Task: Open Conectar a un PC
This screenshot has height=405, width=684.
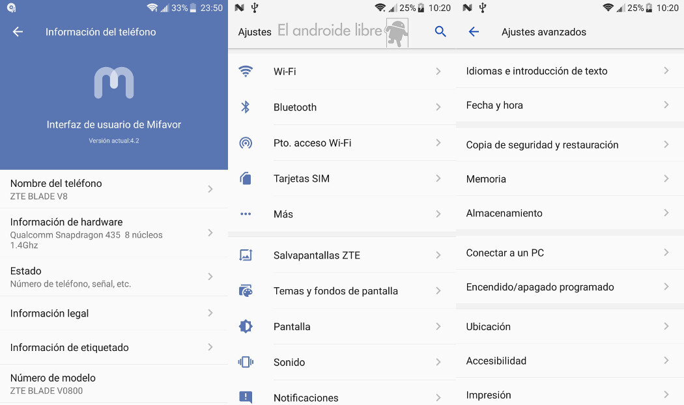Action: tap(570, 253)
